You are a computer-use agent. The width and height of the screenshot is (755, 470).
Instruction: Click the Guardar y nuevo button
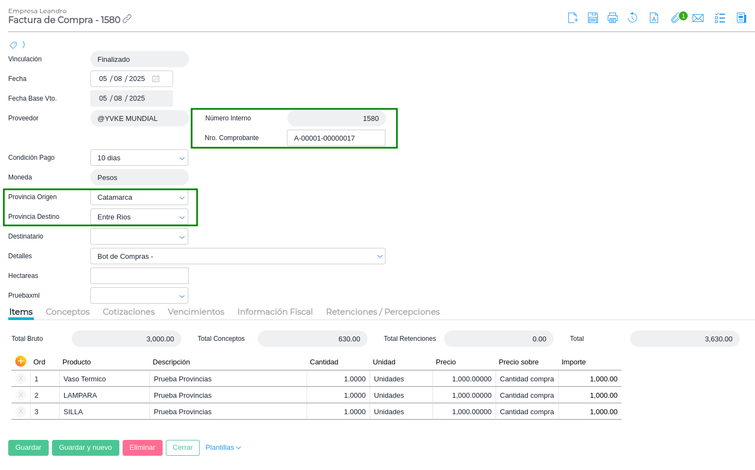click(x=85, y=448)
